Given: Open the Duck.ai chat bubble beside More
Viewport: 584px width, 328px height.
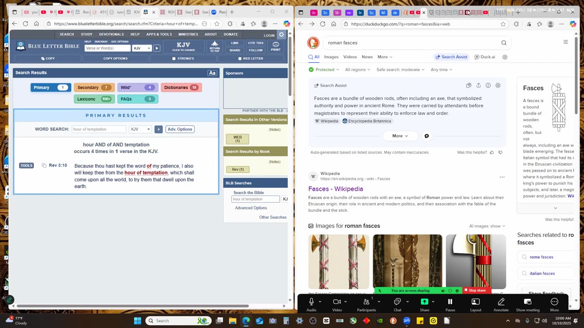Looking at the screenshot, I should point(427,136).
